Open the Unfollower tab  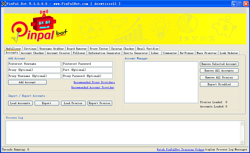13,49
